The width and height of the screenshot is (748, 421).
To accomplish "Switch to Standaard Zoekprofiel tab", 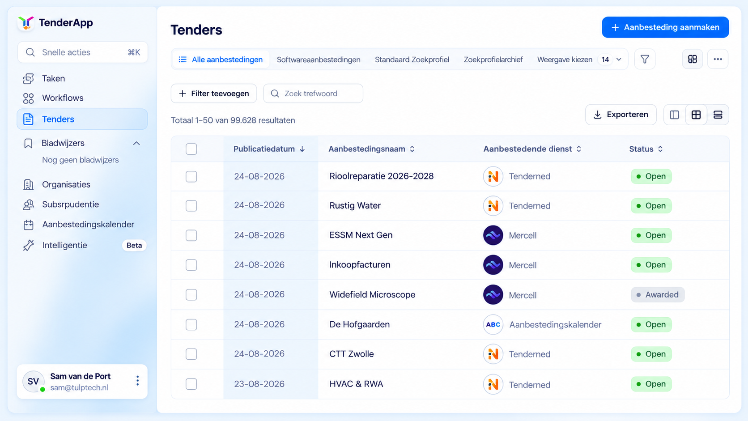I will [x=412, y=60].
